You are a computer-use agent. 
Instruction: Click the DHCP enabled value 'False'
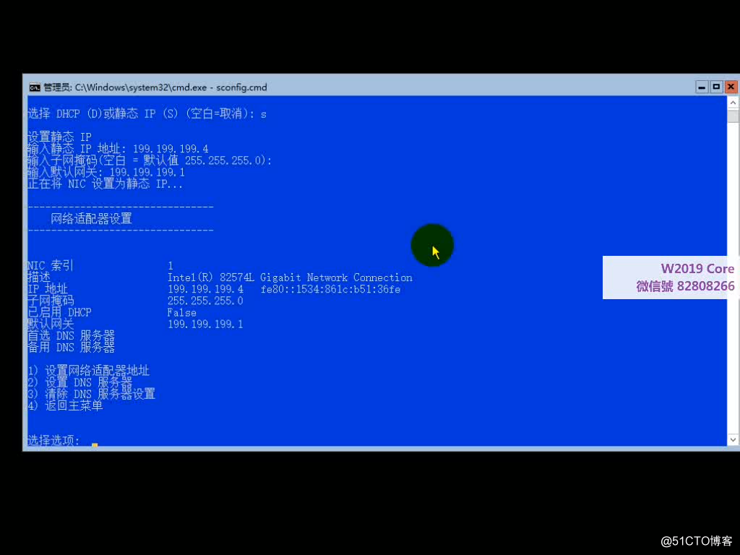[181, 312]
